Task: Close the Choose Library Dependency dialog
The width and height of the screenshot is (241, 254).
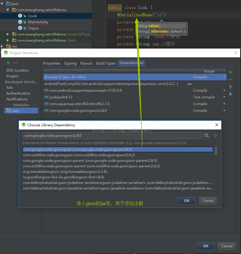Action: [217, 125]
